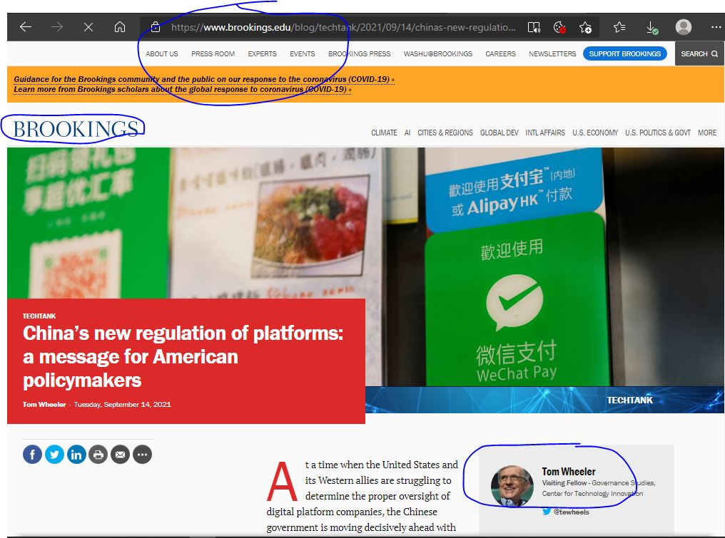Open Tom Wheeler byline link under headline

[x=44, y=405]
